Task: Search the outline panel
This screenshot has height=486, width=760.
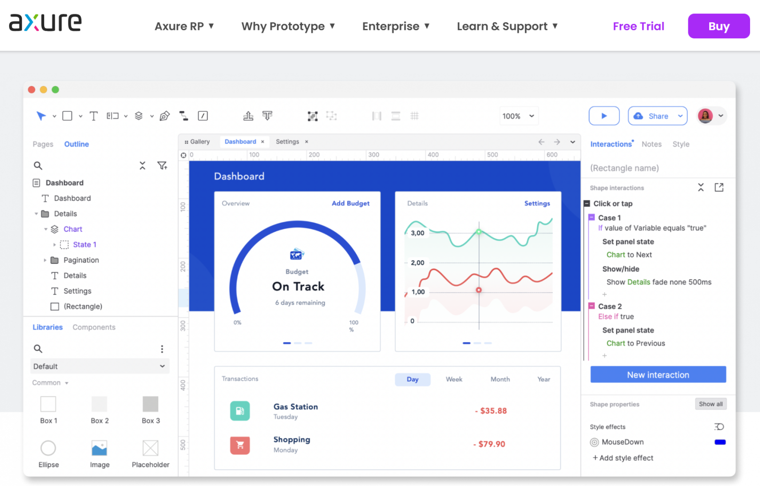Action: pyautogui.click(x=38, y=166)
